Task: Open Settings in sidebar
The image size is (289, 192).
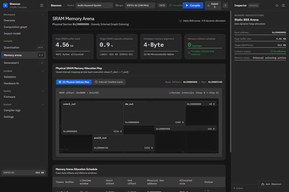Action: [24, 117]
